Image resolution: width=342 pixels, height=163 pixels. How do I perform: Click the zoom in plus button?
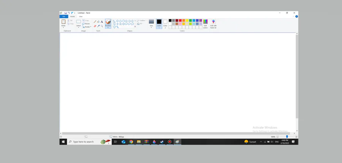pyautogui.click(x=296, y=137)
